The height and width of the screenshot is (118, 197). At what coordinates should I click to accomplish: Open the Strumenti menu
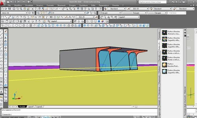point(61,6)
